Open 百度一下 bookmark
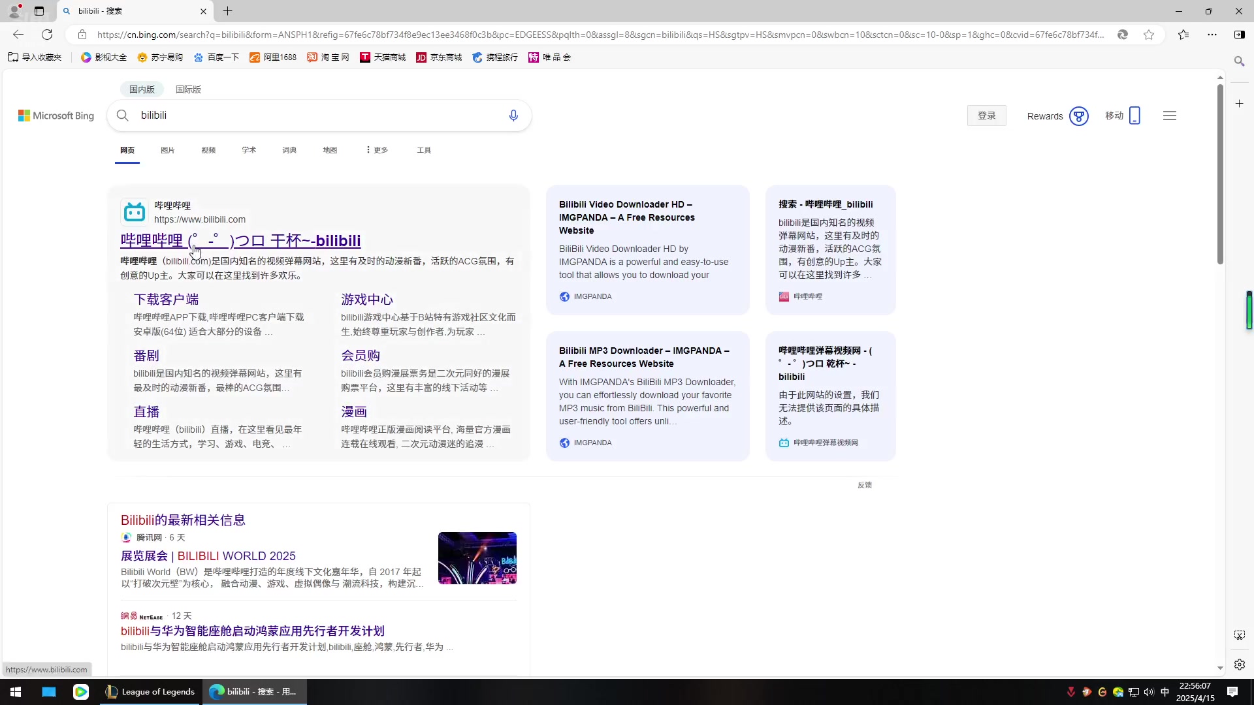The height and width of the screenshot is (705, 1254). click(216, 57)
